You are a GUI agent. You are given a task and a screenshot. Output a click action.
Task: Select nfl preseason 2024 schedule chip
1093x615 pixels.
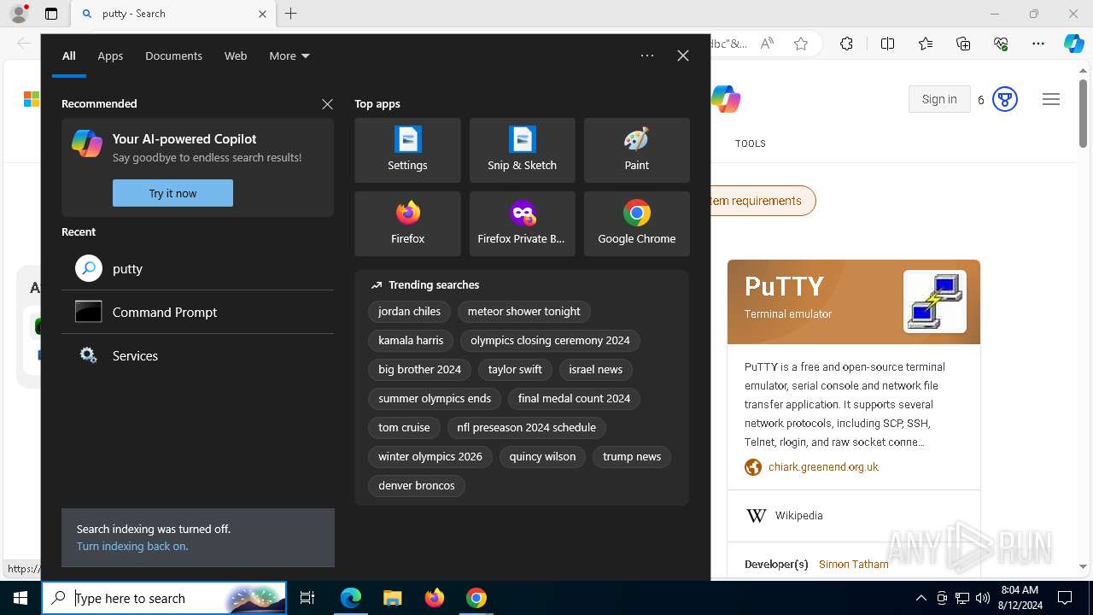tap(526, 428)
